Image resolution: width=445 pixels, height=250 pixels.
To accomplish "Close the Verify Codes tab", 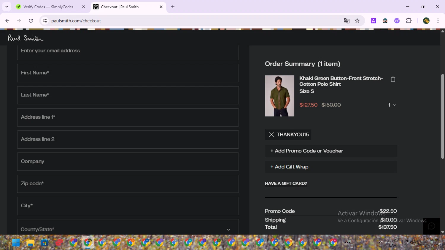I will pyautogui.click(x=83, y=7).
